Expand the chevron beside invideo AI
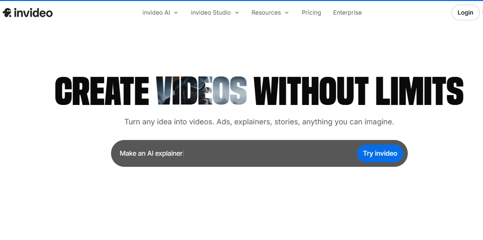Image resolution: width=483 pixels, height=240 pixels. click(x=176, y=13)
